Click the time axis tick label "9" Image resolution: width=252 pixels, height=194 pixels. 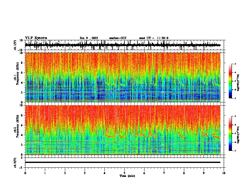click(x=204, y=173)
